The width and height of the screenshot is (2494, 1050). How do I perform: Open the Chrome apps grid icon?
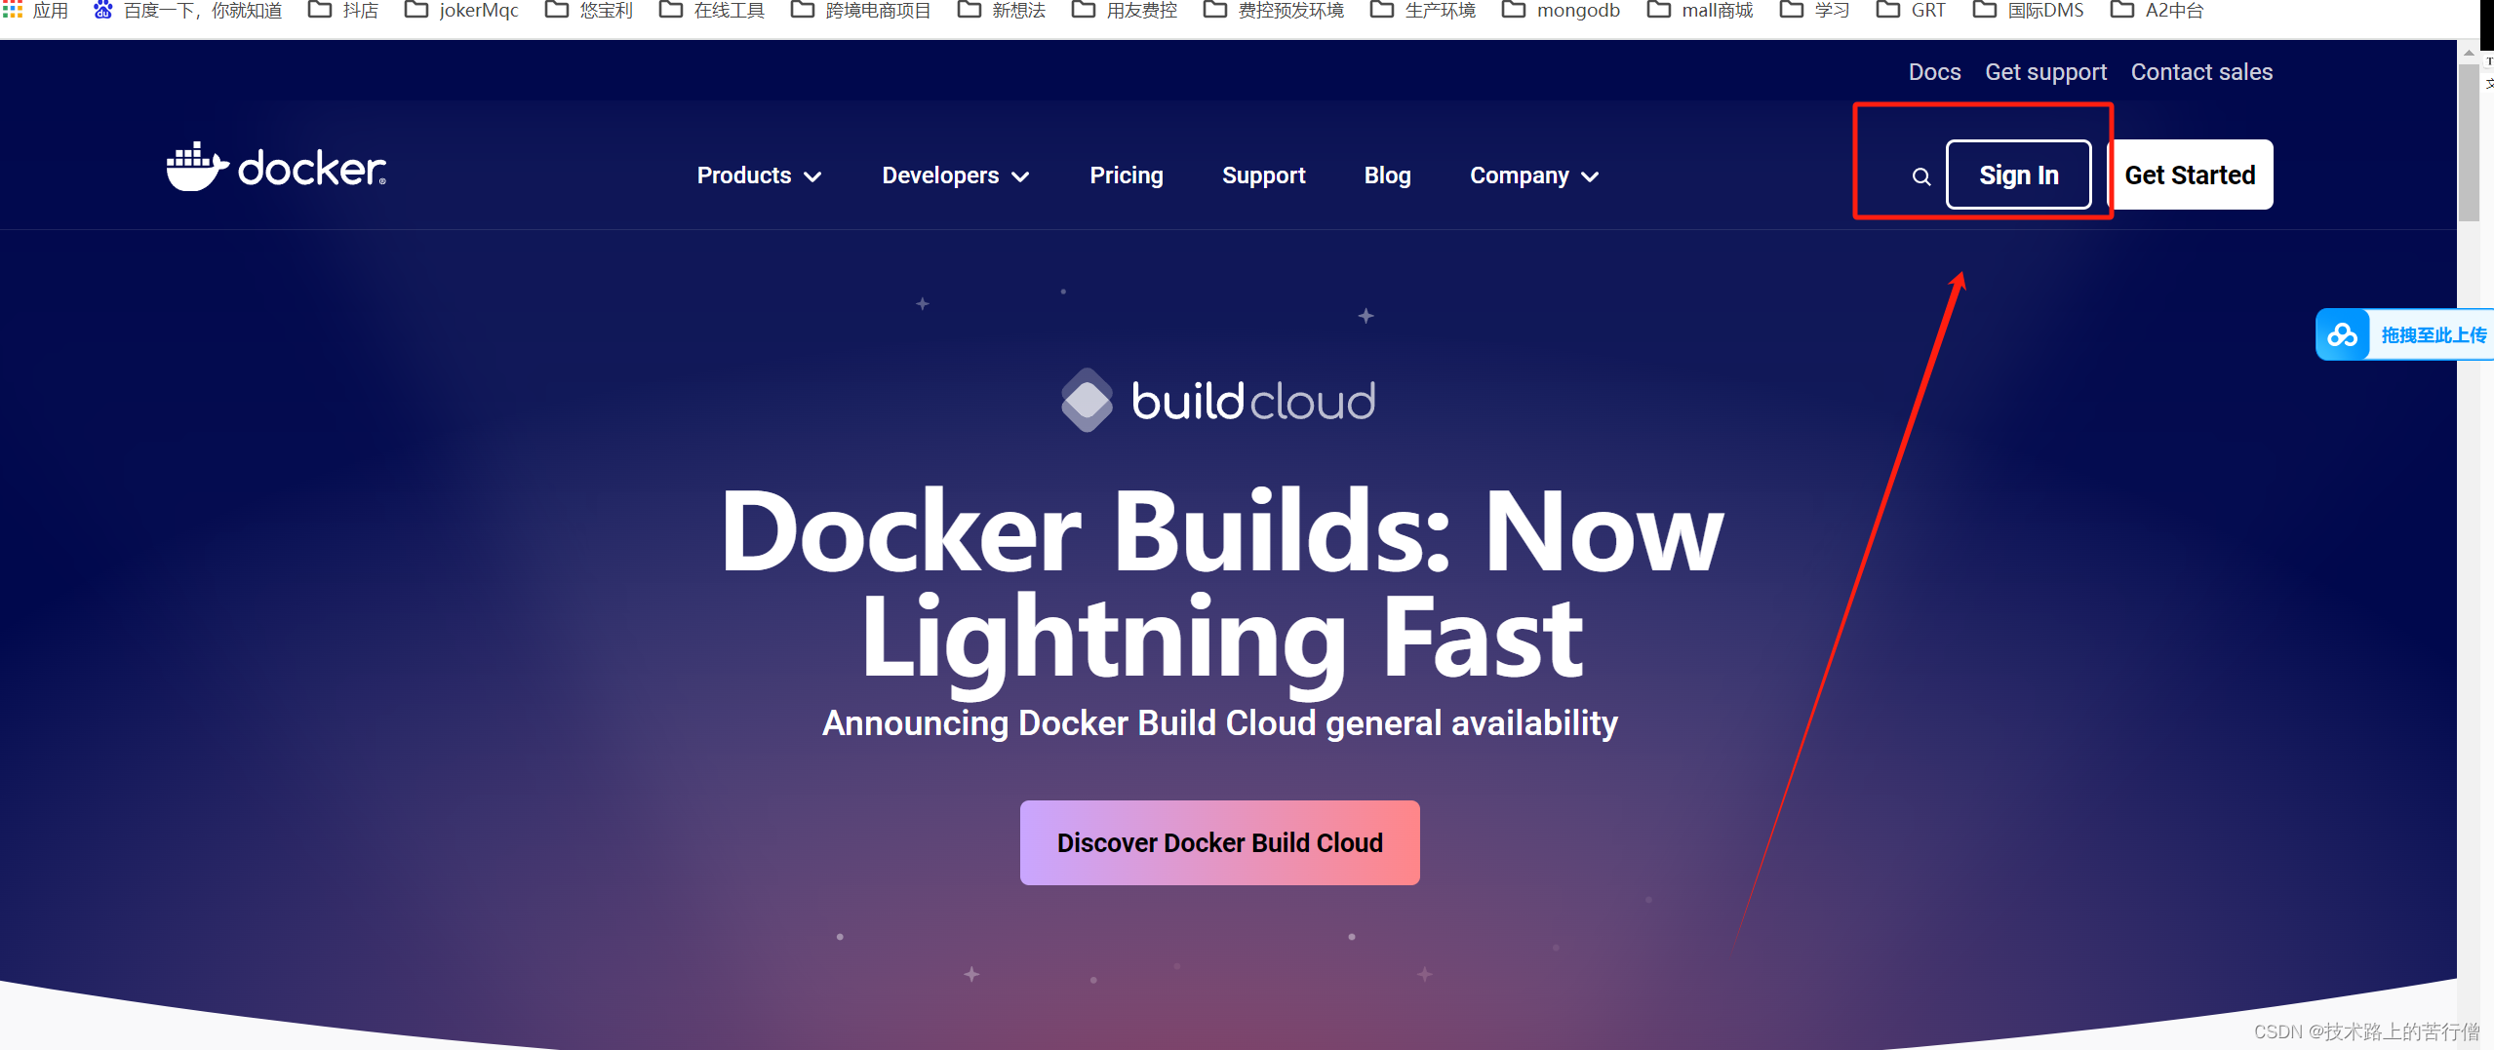[13, 10]
